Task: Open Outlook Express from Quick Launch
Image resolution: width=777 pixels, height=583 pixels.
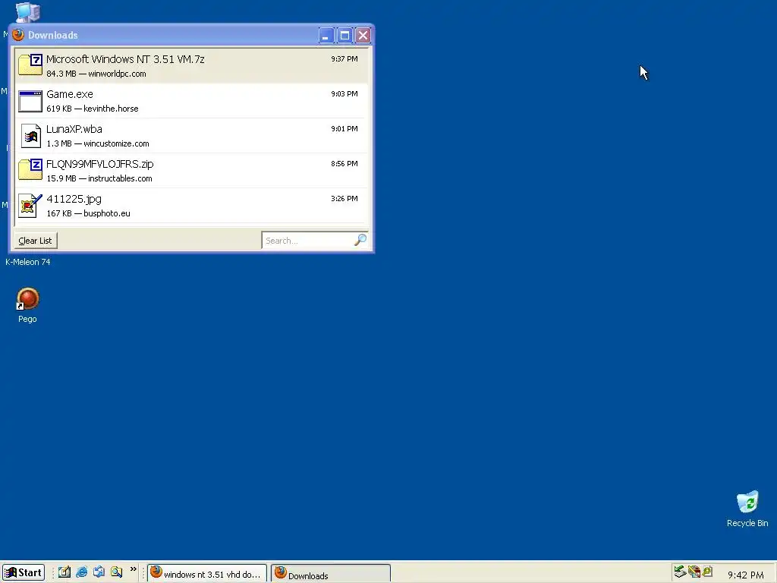Action: [99, 572]
